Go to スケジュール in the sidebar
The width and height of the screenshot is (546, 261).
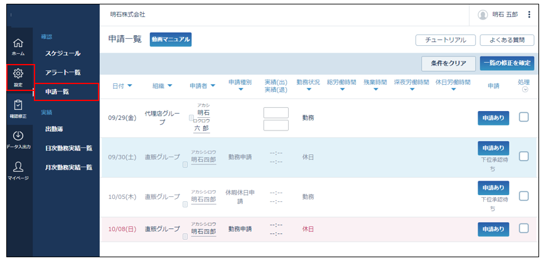tap(63, 53)
